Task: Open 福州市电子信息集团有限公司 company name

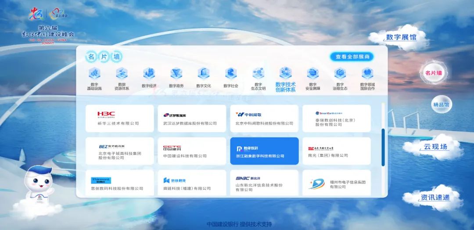Action: 348,184
